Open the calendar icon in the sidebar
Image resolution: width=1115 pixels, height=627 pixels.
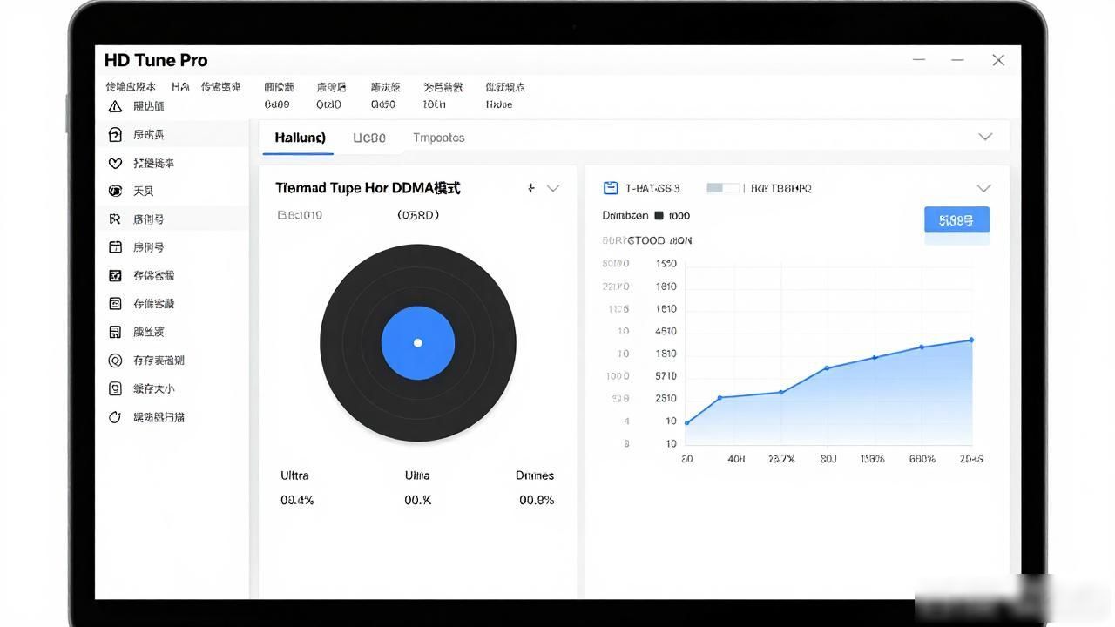(115, 247)
